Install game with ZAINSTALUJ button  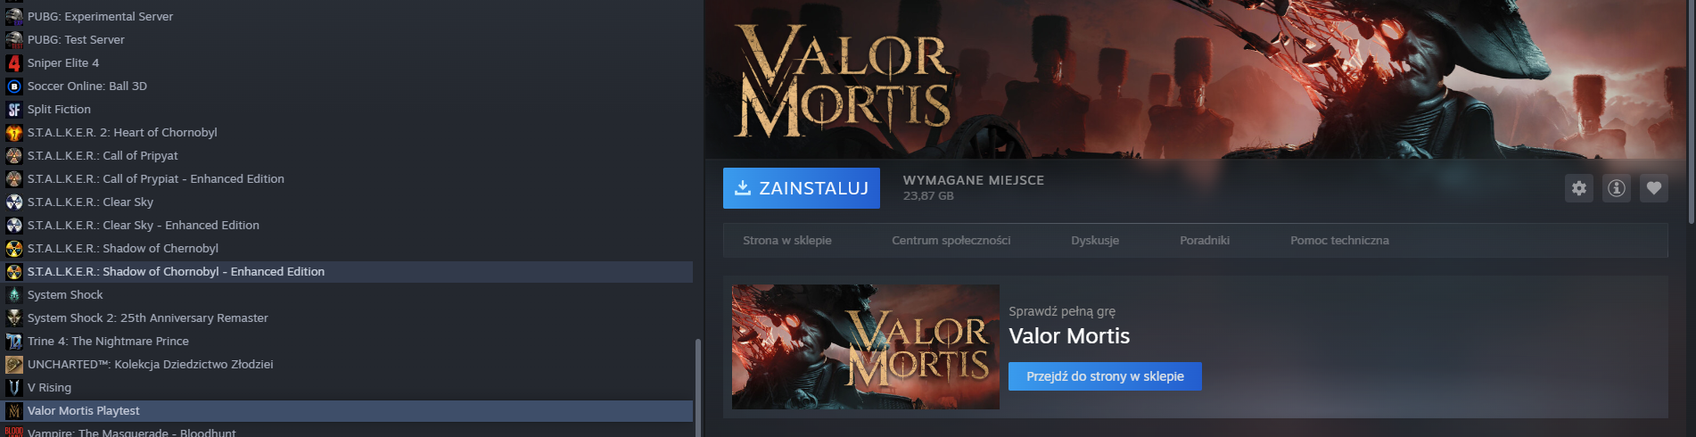(x=802, y=188)
